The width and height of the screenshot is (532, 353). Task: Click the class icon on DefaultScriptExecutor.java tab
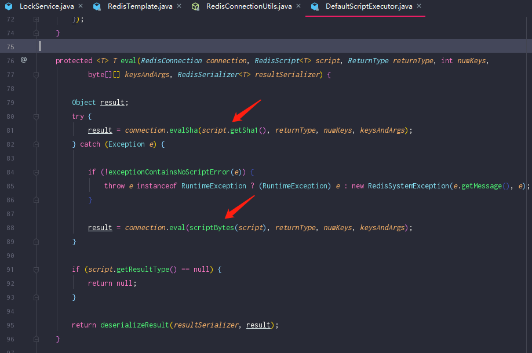(x=315, y=6)
